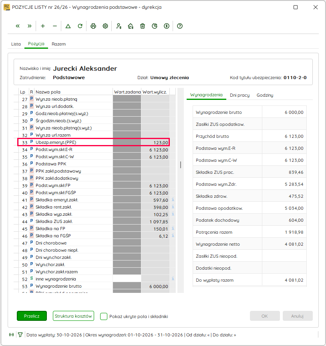Show info for the inne wynagrodzenia row
The image size is (326, 346).
[173, 279]
